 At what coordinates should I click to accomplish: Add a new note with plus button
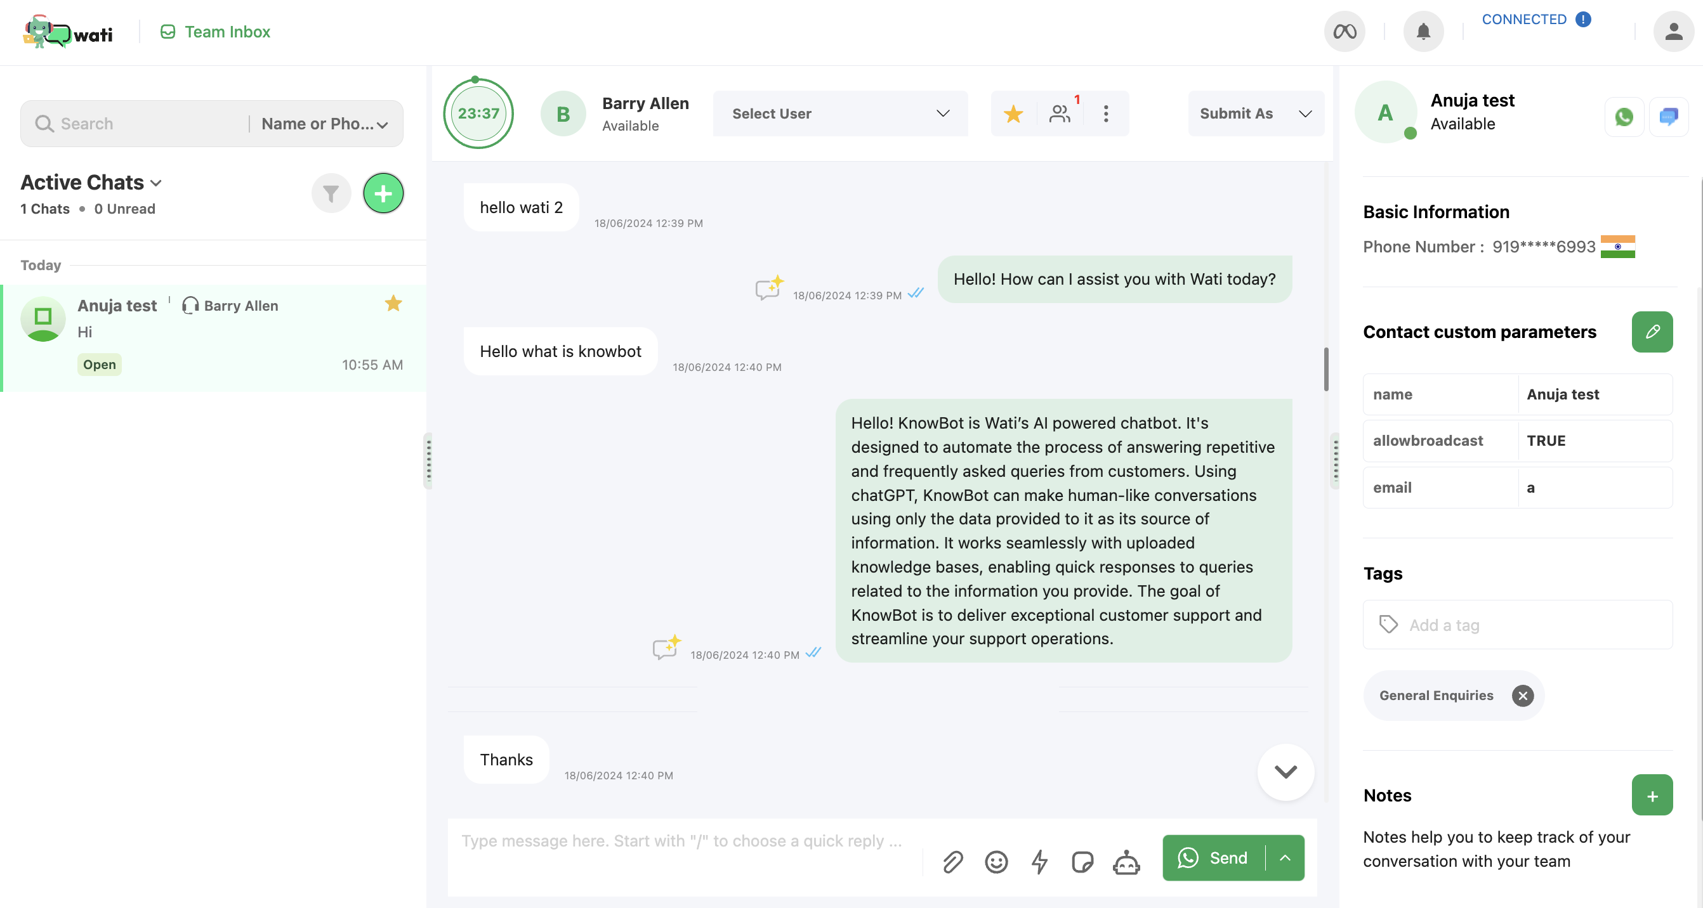[x=1652, y=795]
